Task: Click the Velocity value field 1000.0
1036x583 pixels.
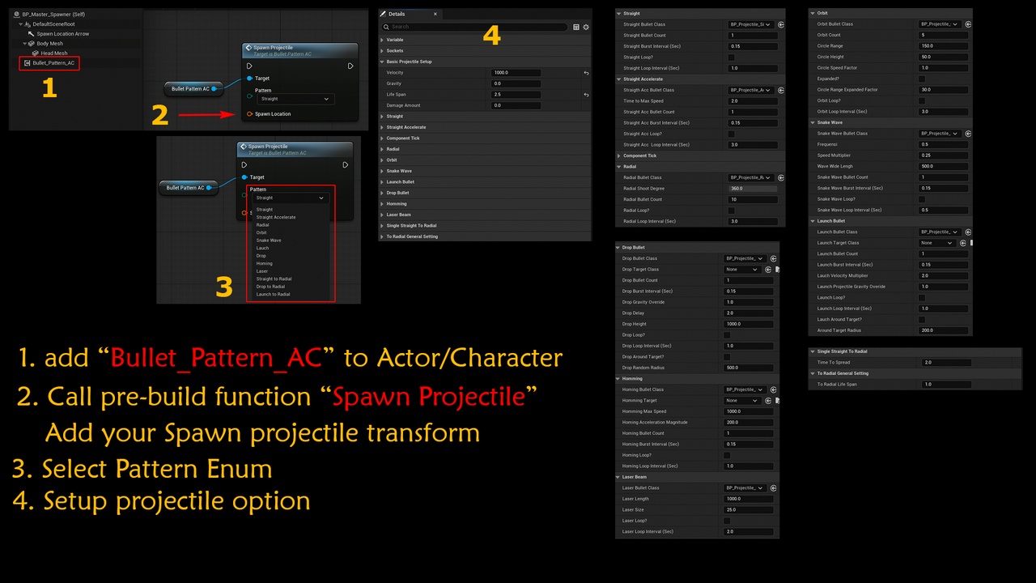Action: coord(516,73)
